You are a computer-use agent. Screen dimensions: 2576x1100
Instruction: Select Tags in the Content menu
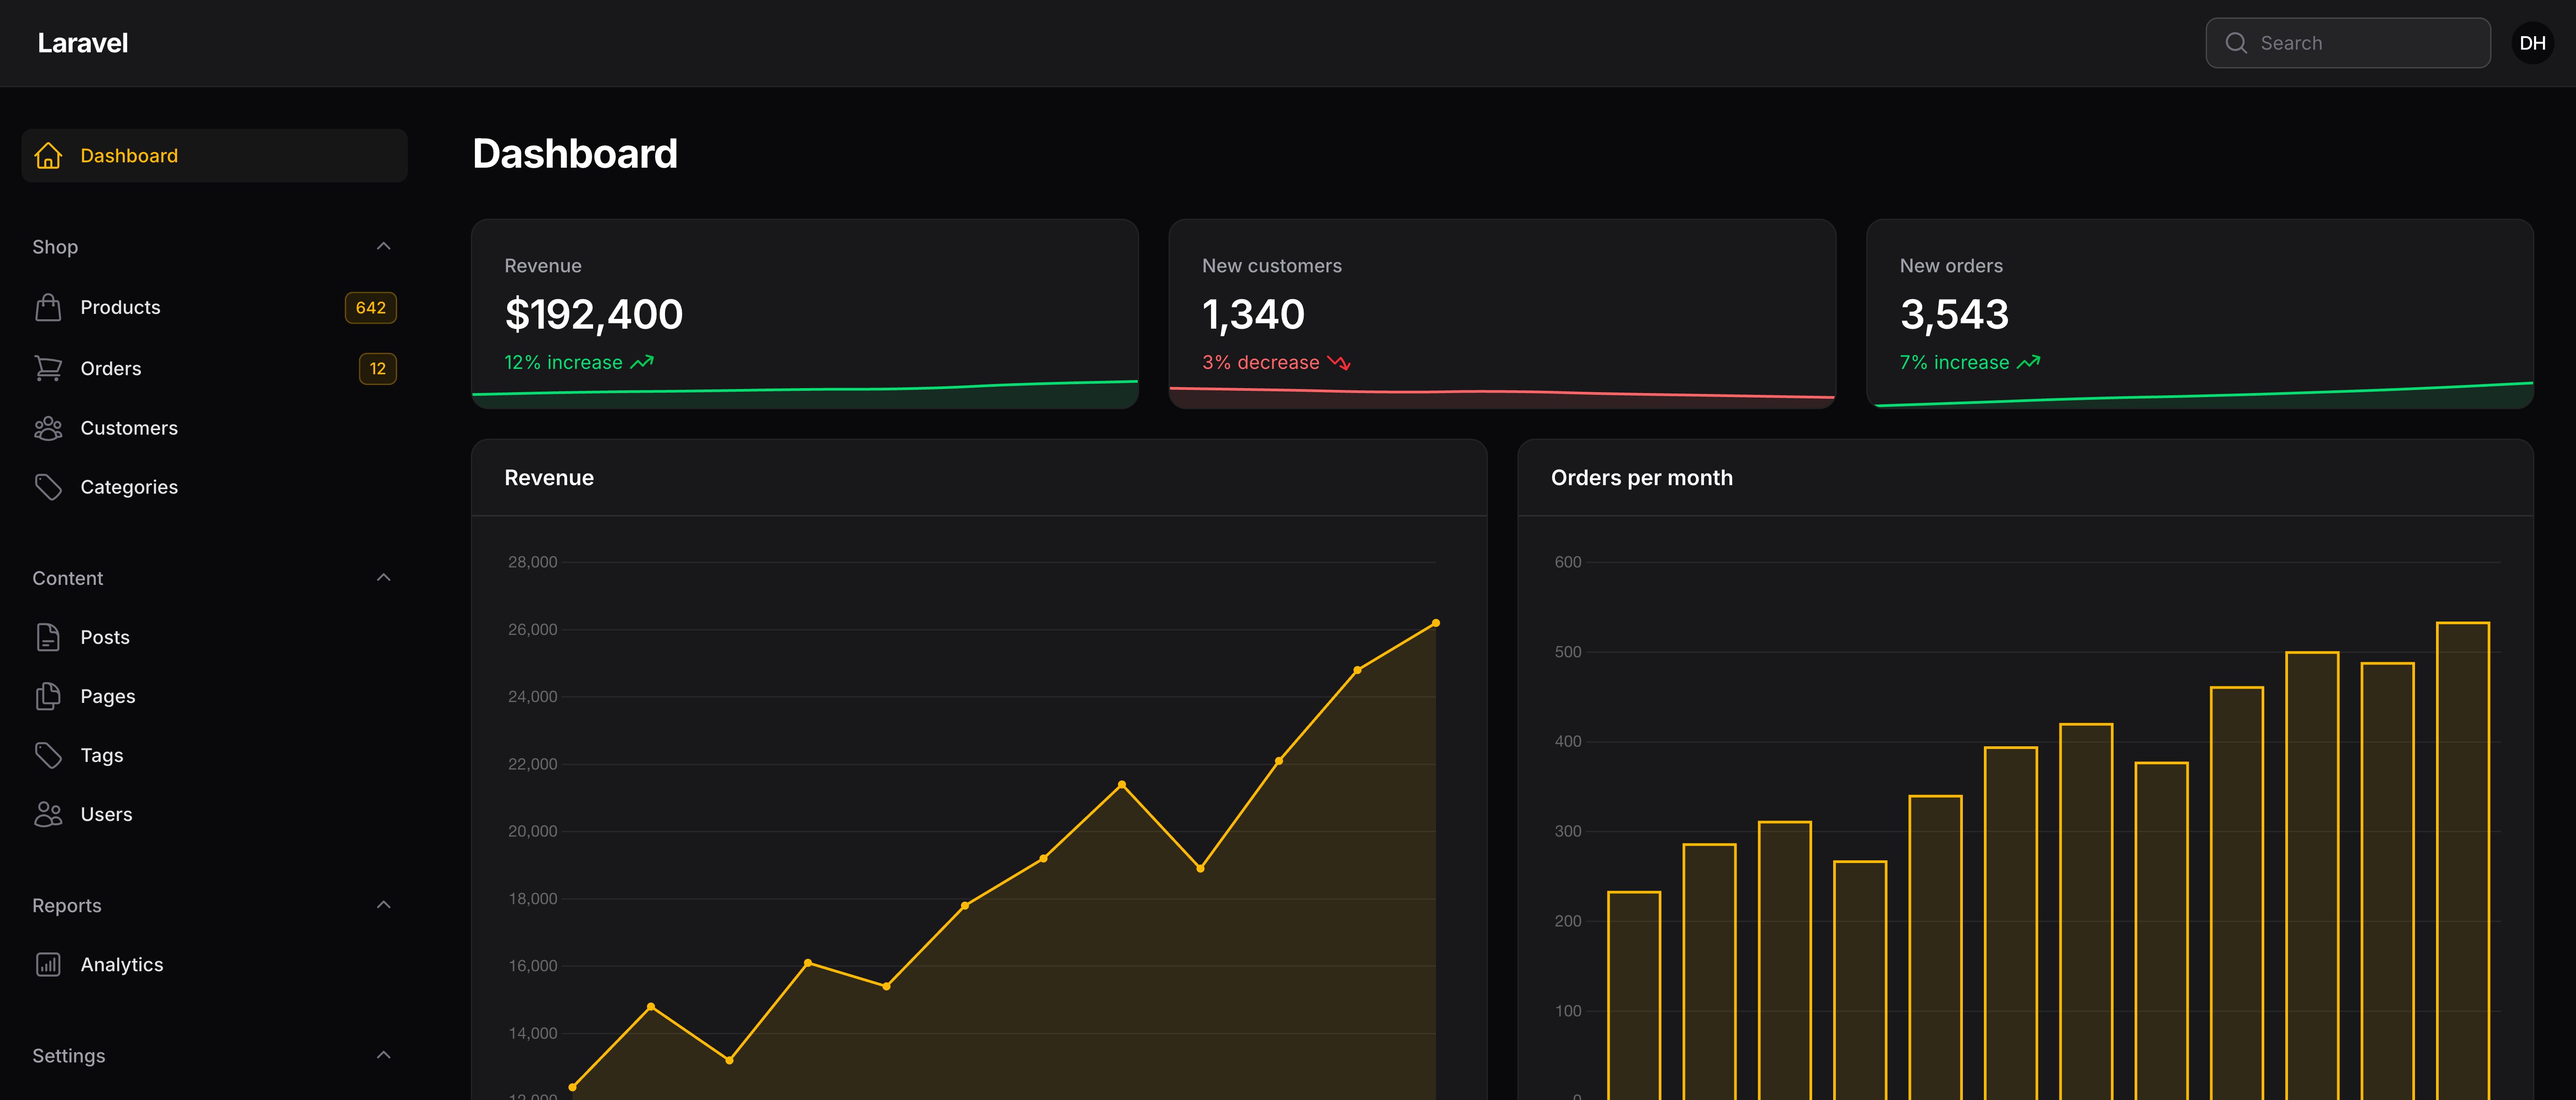click(x=214, y=755)
